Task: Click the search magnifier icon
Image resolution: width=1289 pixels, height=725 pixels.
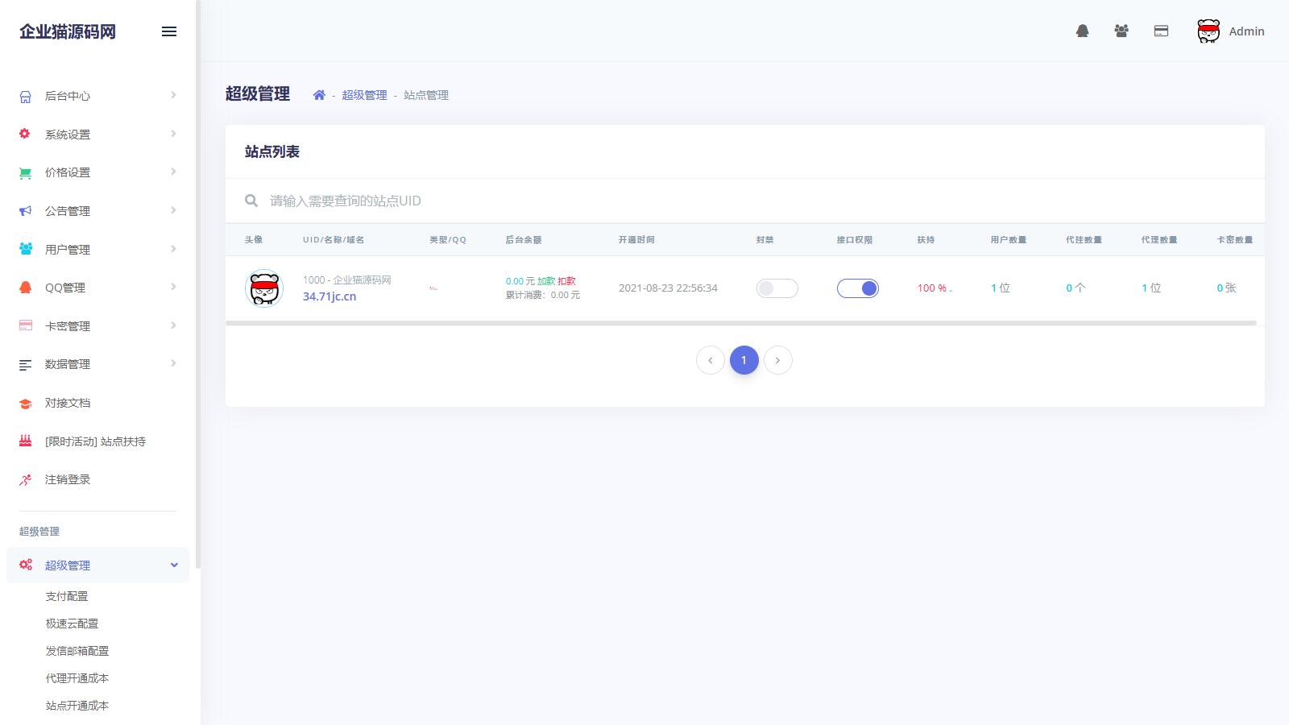Action: [251, 201]
